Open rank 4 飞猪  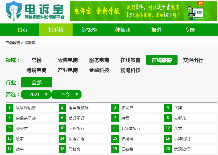click(178, 108)
